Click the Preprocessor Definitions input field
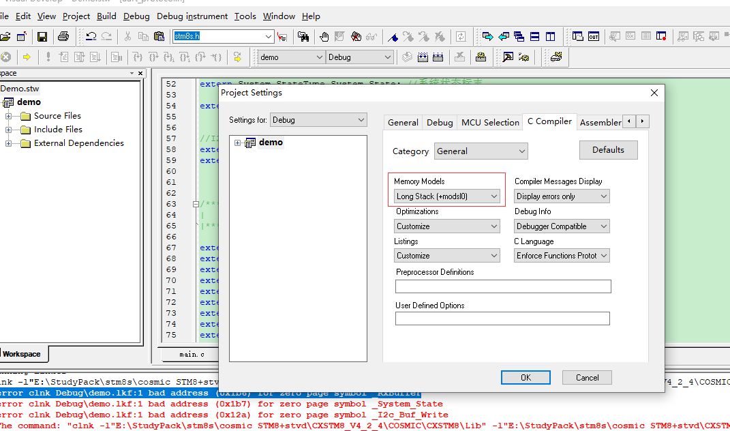Screen dimensions: 730x431 503,286
